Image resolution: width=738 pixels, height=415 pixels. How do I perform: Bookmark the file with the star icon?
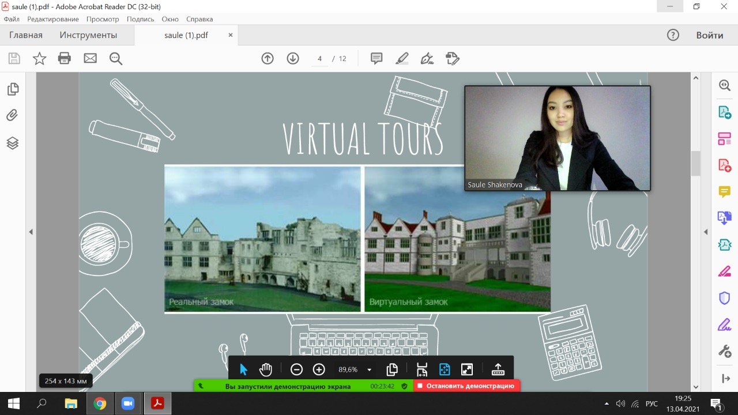[39, 58]
